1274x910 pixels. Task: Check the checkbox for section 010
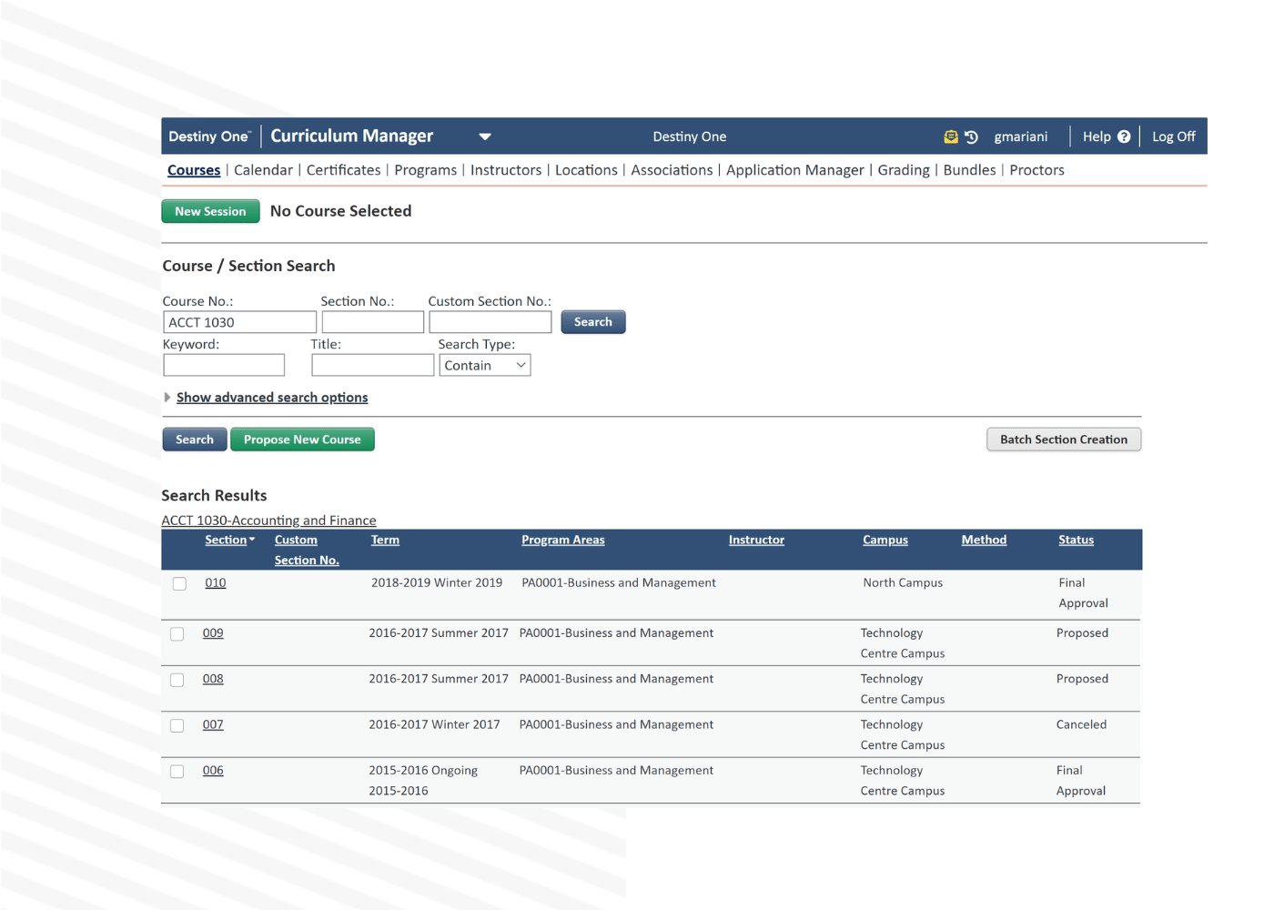coord(179,582)
